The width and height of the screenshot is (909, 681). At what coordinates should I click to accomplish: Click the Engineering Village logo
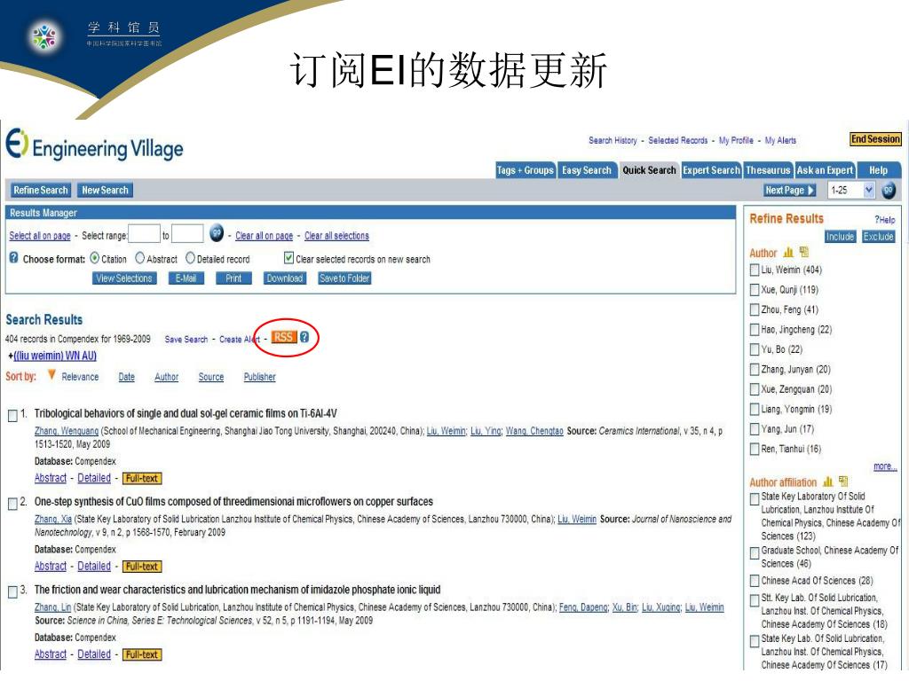94,145
